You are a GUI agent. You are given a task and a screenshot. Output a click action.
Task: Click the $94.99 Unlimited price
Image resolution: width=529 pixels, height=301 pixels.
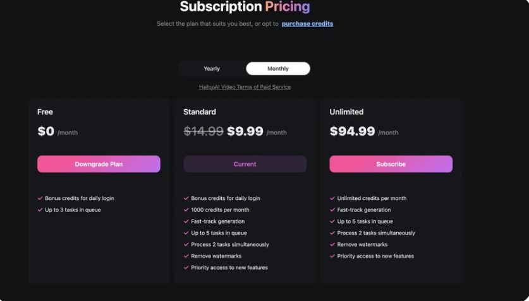(352, 132)
